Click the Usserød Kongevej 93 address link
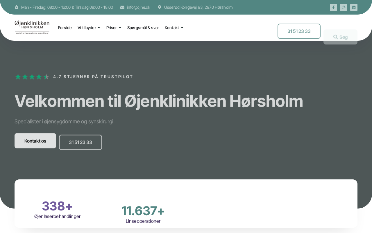372x233 pixels. tap(198, 7)
